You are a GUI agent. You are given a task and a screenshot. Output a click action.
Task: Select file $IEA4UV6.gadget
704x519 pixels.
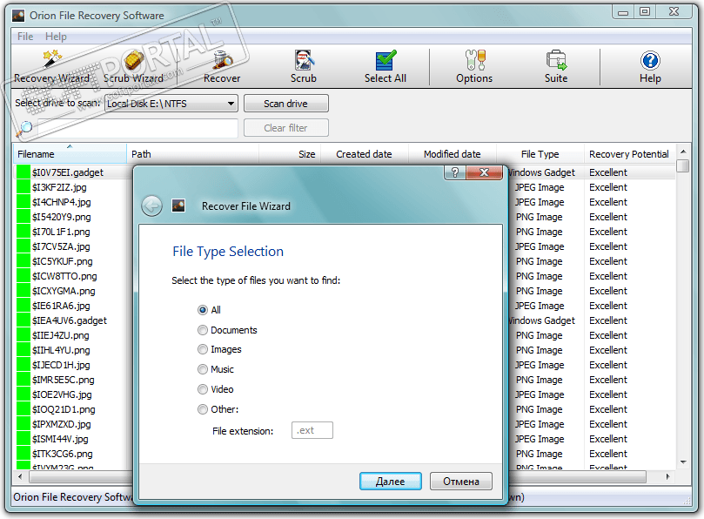tap(69, 320)
